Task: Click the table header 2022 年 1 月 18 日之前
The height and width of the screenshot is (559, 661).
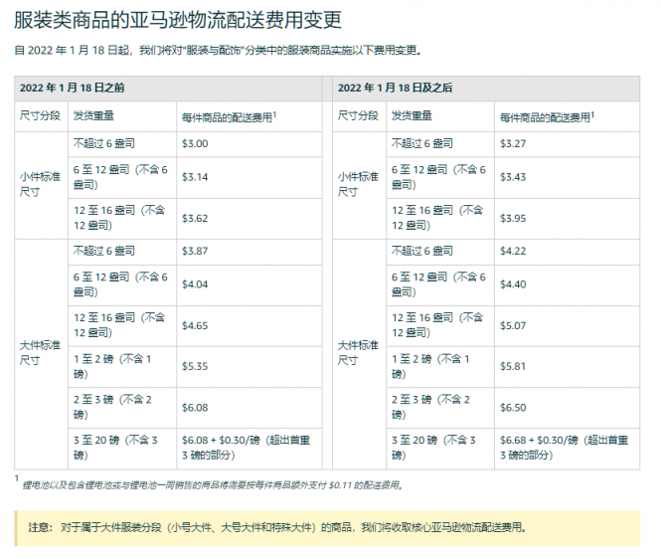Action: point(73,88)
